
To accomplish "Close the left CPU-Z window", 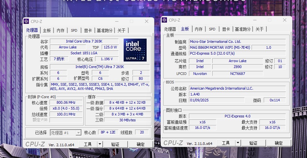I will tap(147, 21).
